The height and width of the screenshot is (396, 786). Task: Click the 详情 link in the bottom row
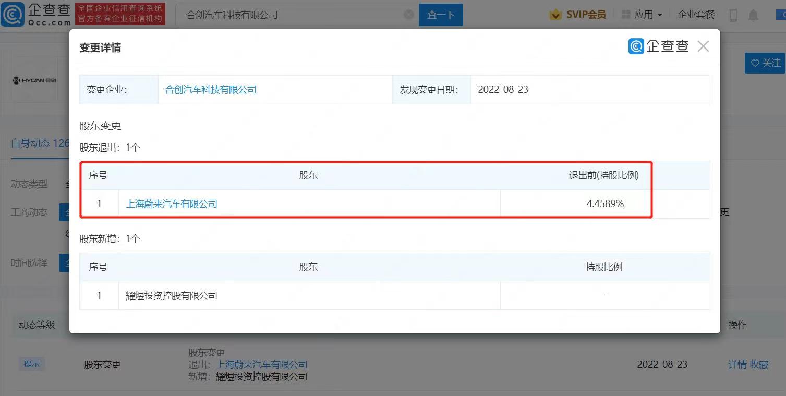(739, 364)
